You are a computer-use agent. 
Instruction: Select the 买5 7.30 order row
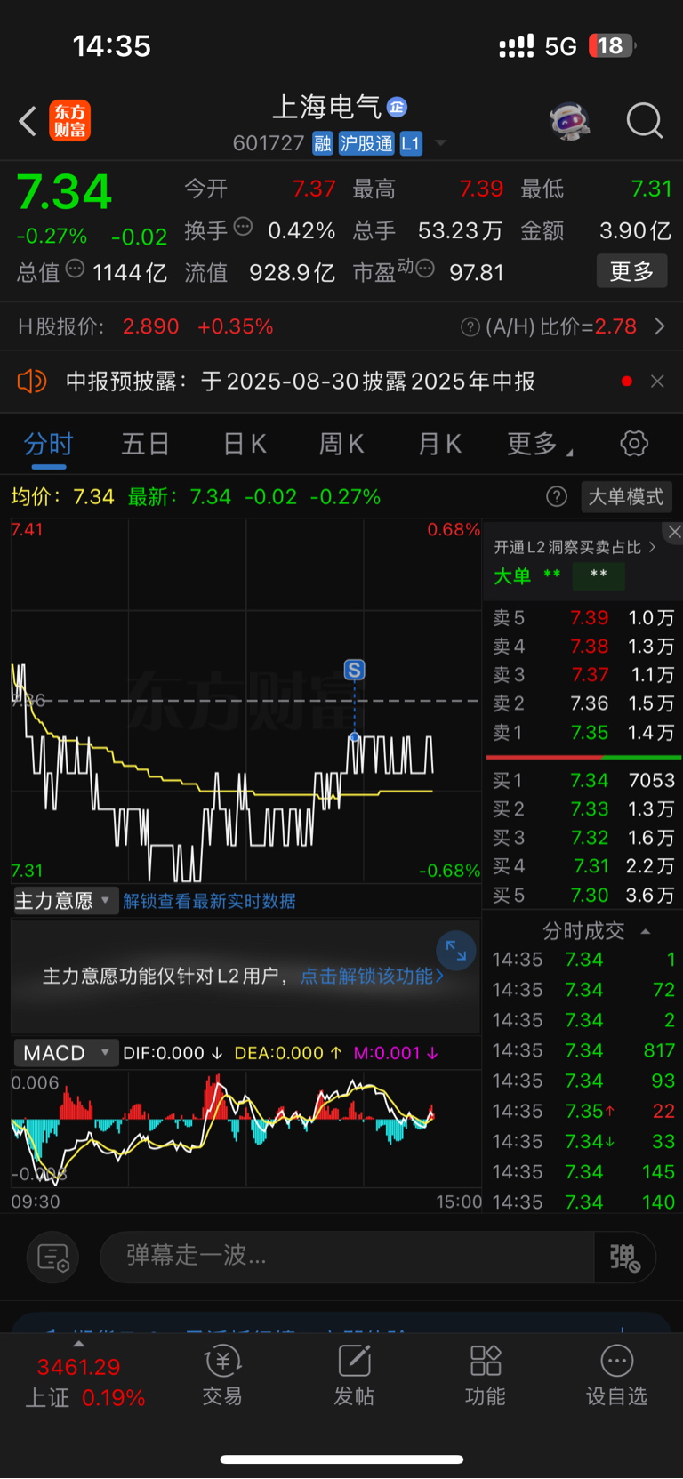(583, 895)
